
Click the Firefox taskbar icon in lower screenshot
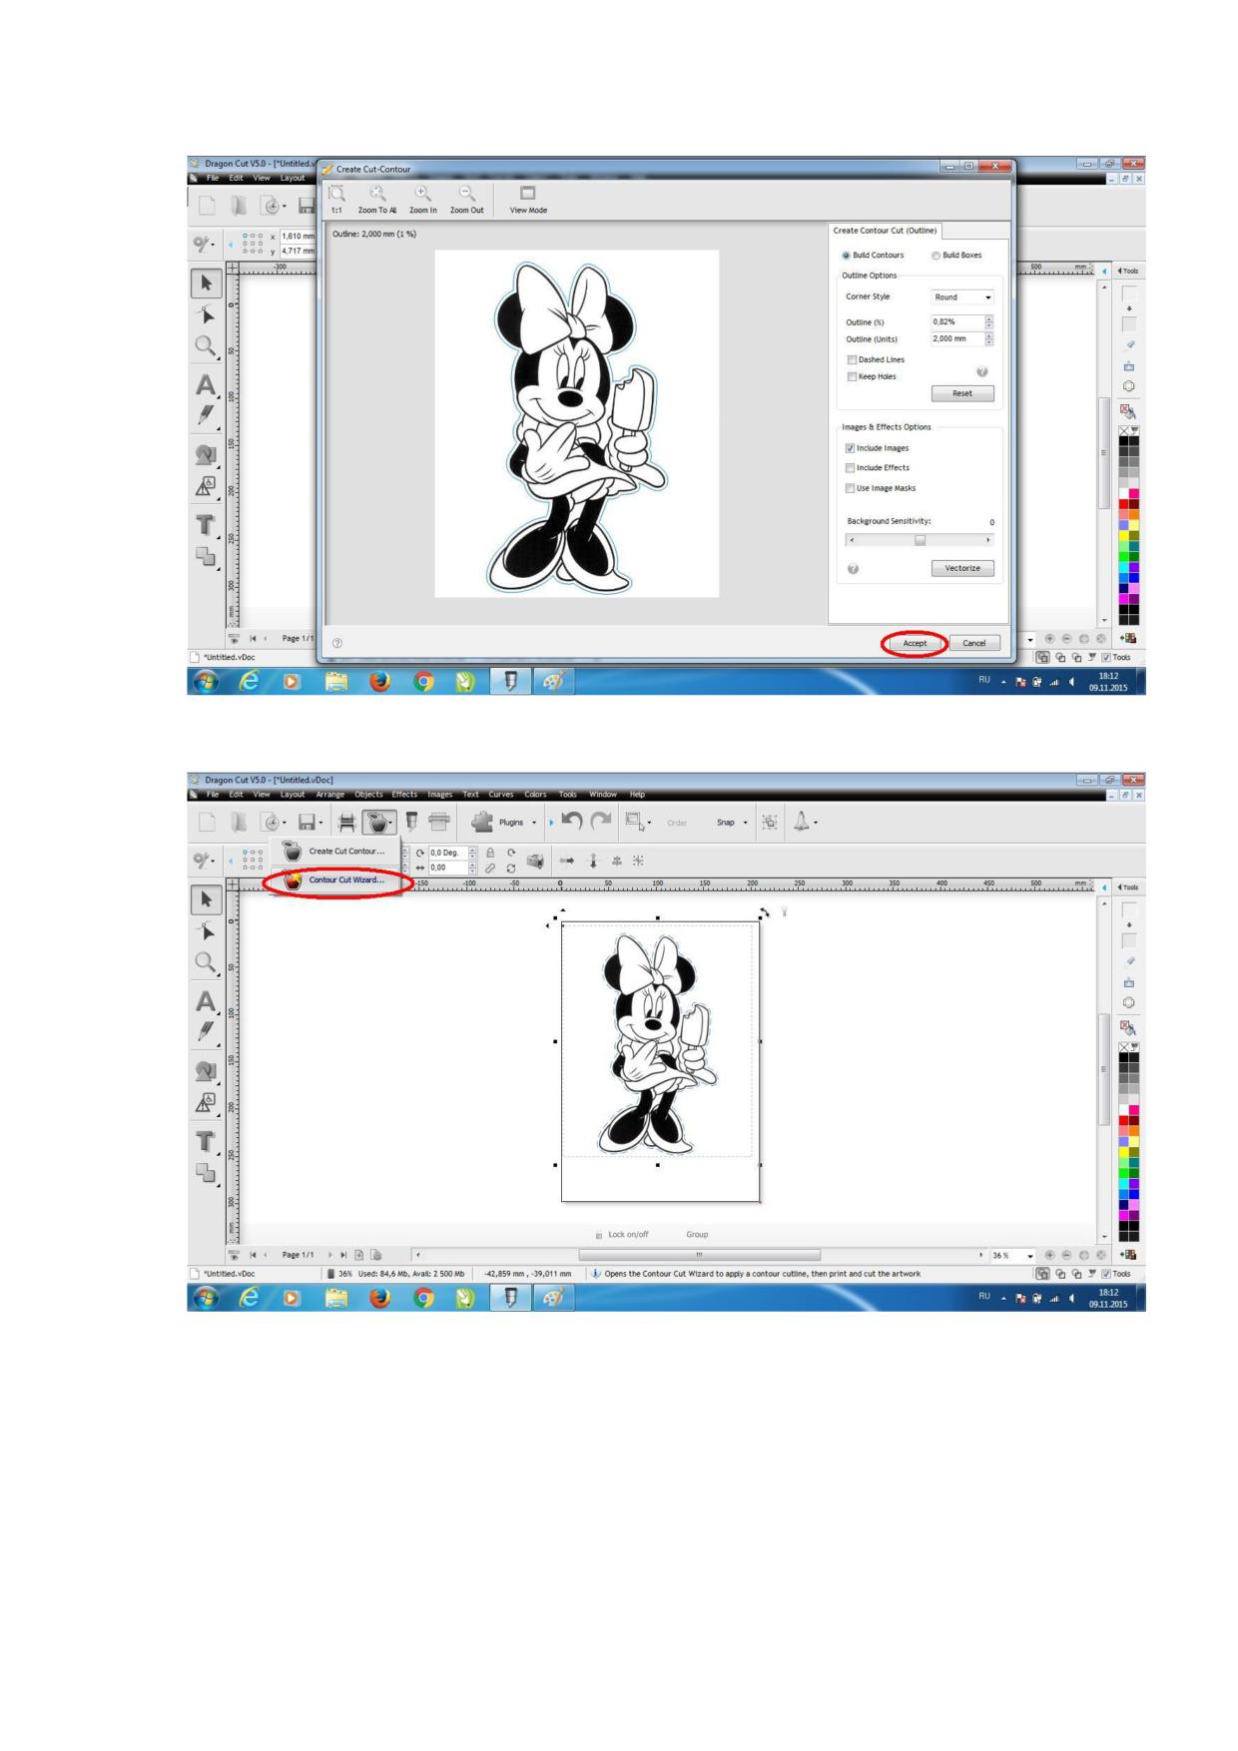point(380,1298)
